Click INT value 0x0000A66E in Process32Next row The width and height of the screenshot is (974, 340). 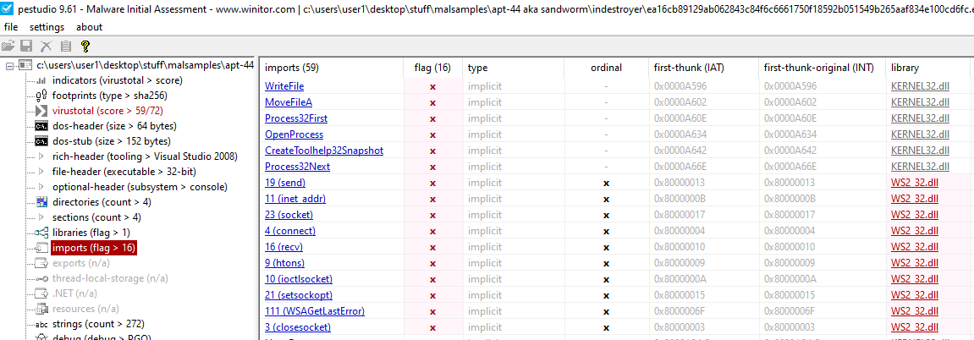pos(790,167)
